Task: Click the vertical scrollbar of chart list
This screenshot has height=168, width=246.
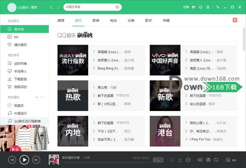Action: click(x=244, y=39)
